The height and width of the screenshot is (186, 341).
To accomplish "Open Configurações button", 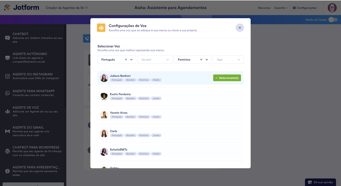I will click(305, 8).
